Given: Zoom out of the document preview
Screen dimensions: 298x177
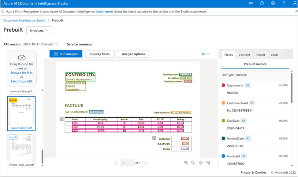Looking at the screenshot, I should [x=193, y=163].
